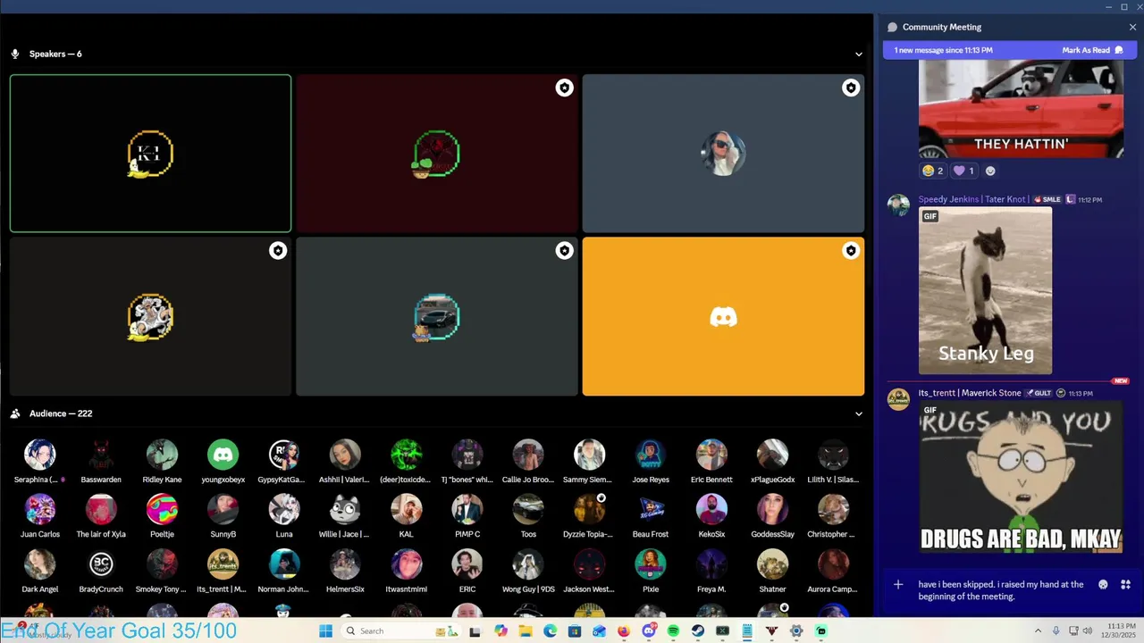Click Its_trentt | Maverick Stone username in chat
Viewport: 1144px width, 643px height.
point(970,393)
